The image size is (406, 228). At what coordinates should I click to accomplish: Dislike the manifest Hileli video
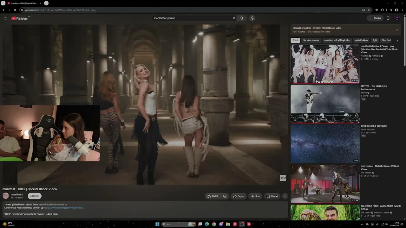pos(225,196)
